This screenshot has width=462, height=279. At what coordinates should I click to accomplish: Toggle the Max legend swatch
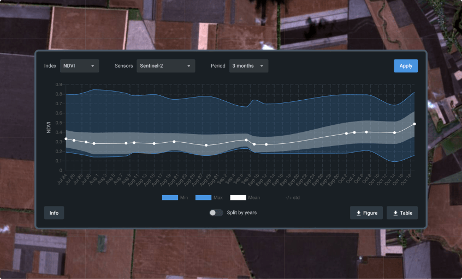203,198
